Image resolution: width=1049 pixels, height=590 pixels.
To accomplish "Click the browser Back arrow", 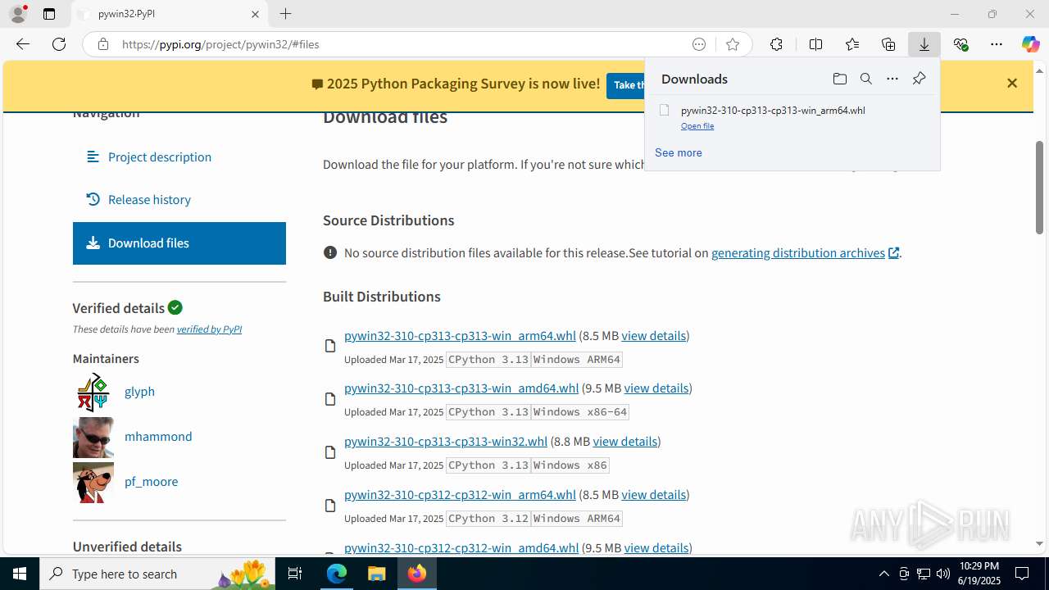I will coord(23,44).
